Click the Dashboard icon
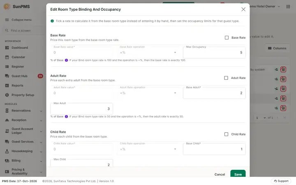 tap(7, 48)
